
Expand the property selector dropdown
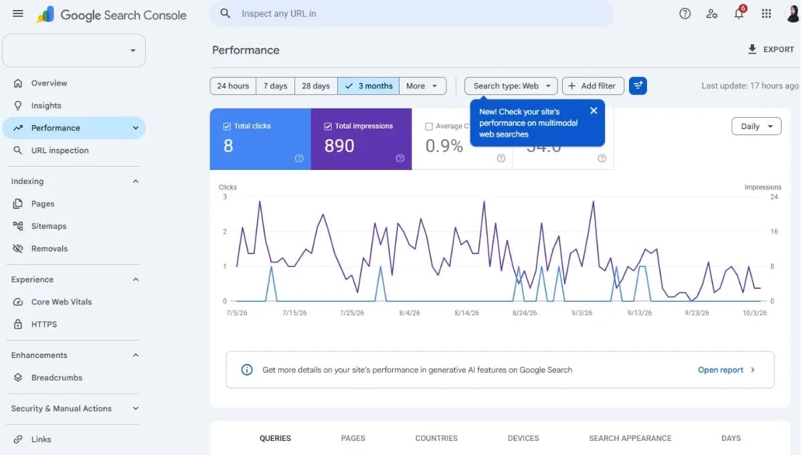pyautogui.click(x=74, y=50)
